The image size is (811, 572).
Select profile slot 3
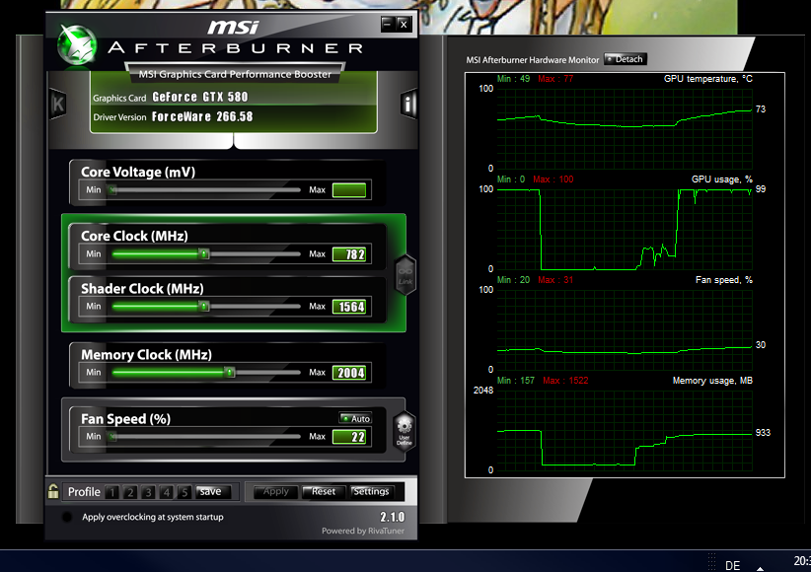[148, 492]
